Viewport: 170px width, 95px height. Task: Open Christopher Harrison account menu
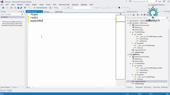click(157, 5)
